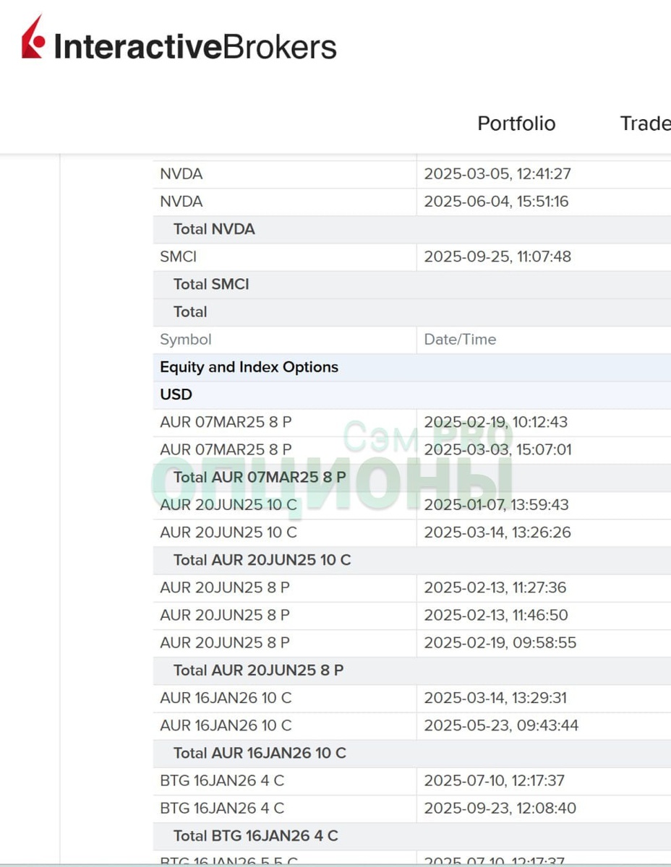Image resolution: width=671 pixels, height=867 pixels.
Task: Select the Total SMCI row
Action: [x=412, y=284]
